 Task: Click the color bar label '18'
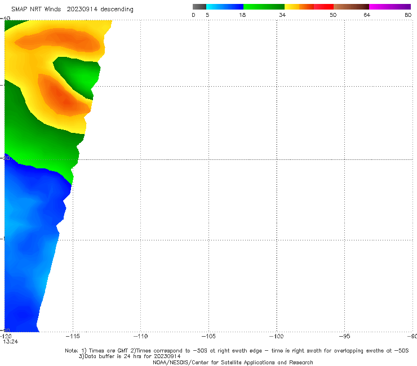[242, 15]
